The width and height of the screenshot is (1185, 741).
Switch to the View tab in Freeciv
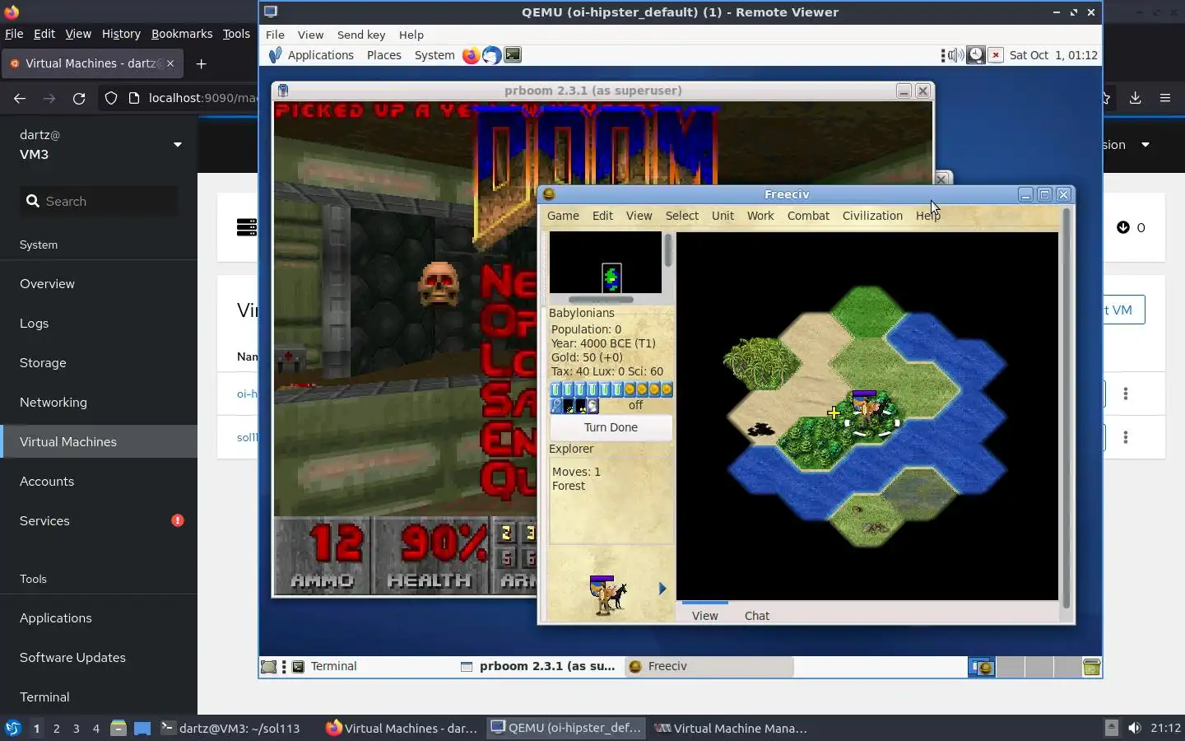point(705,615)
